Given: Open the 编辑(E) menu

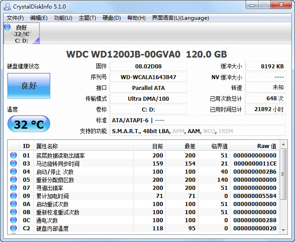Looking at the screenshot, I should coord(39,18).
